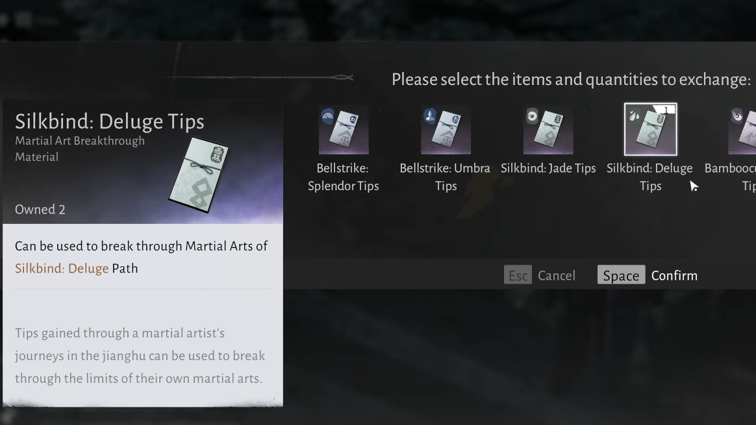Click the highlighted Silkbind: Deluge Tips tile
The height and width of the screenshot is (425, 756).
(650, 130)
